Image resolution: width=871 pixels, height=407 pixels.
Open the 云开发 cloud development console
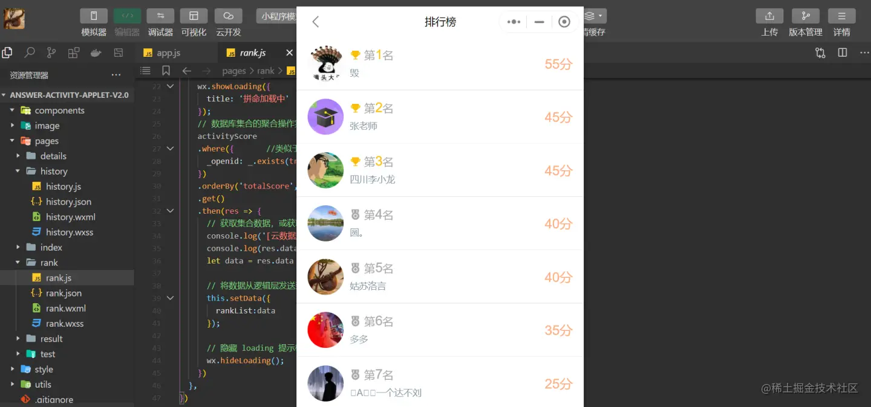click(x=228, y=16)
